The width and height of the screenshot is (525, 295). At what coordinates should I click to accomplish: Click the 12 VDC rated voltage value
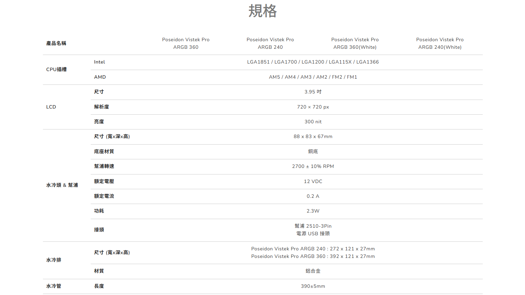tap(313, 182)
